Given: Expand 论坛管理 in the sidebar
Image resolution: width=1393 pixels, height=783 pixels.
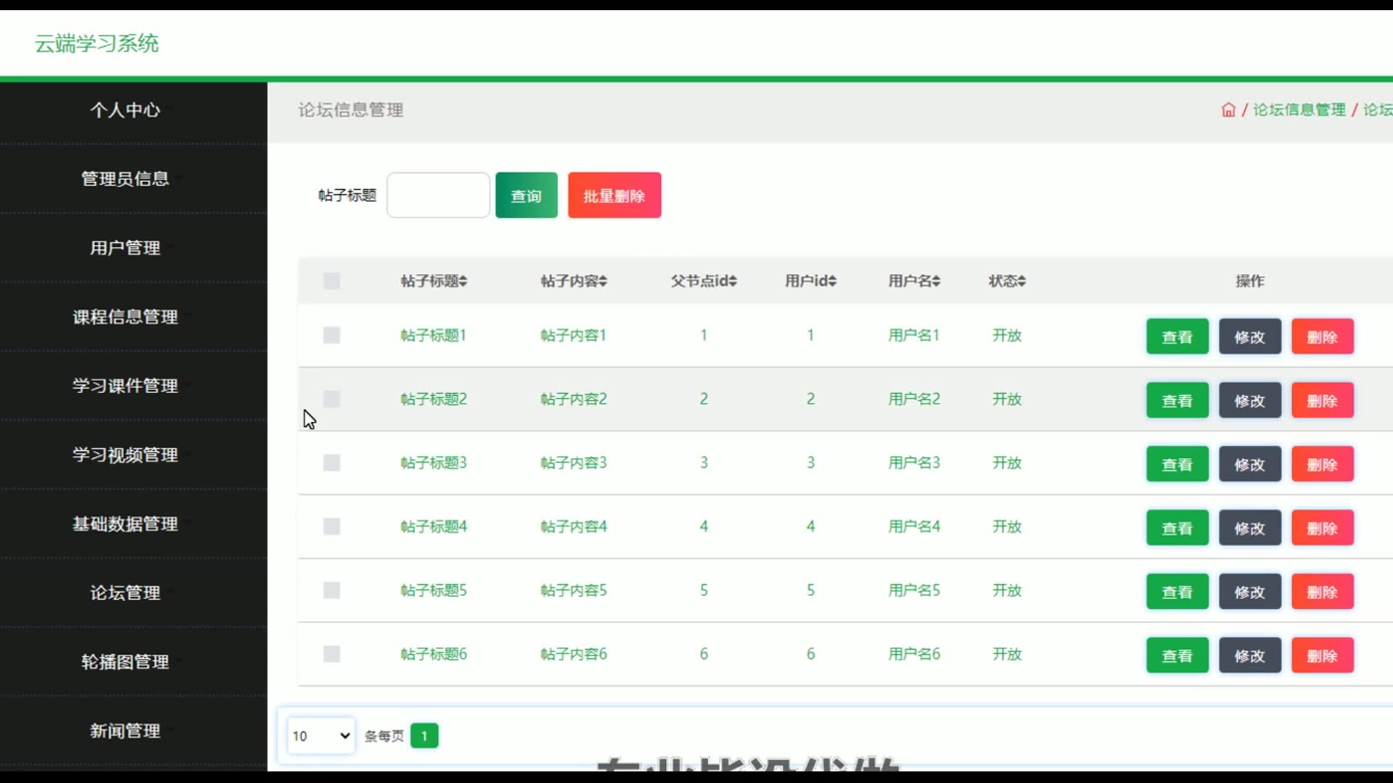Looking at the screenshot, I should pyautogui.click(x=125, y=592).
